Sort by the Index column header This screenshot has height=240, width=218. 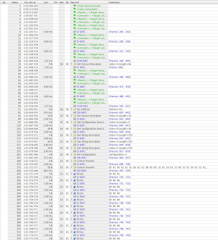(x=14, y=2)
